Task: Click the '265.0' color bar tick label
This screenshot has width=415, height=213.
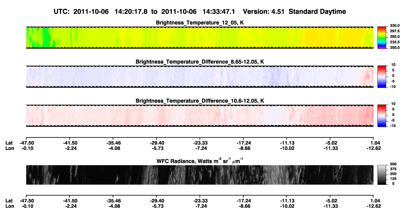Action: click(395, 37)
